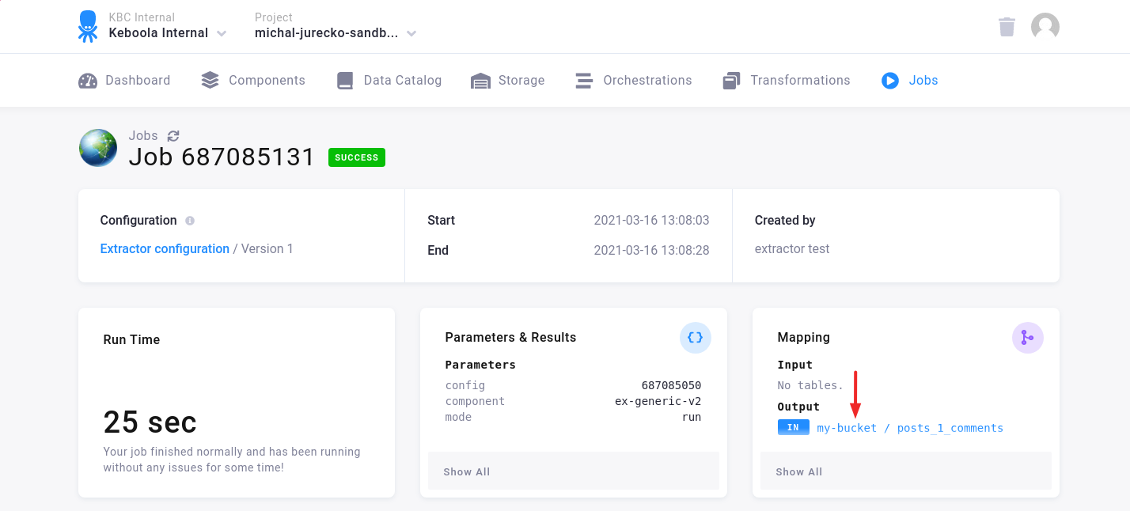Open the Data Catalog tab

point(389,81)
